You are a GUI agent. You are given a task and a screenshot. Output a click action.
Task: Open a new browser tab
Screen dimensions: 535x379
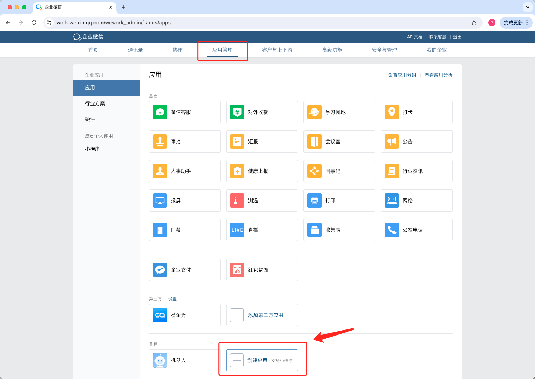click(x=124, y=7)
